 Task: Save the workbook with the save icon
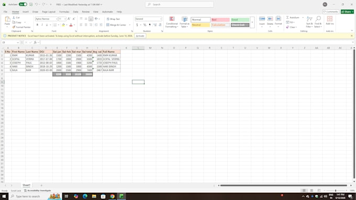[x=31, y=4]
